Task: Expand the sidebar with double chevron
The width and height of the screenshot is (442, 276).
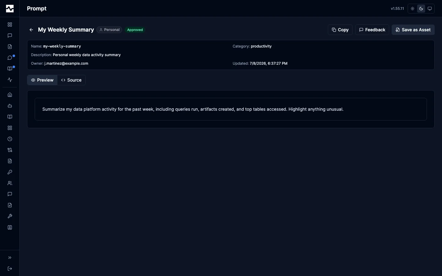Action: (x=10, y=258)
